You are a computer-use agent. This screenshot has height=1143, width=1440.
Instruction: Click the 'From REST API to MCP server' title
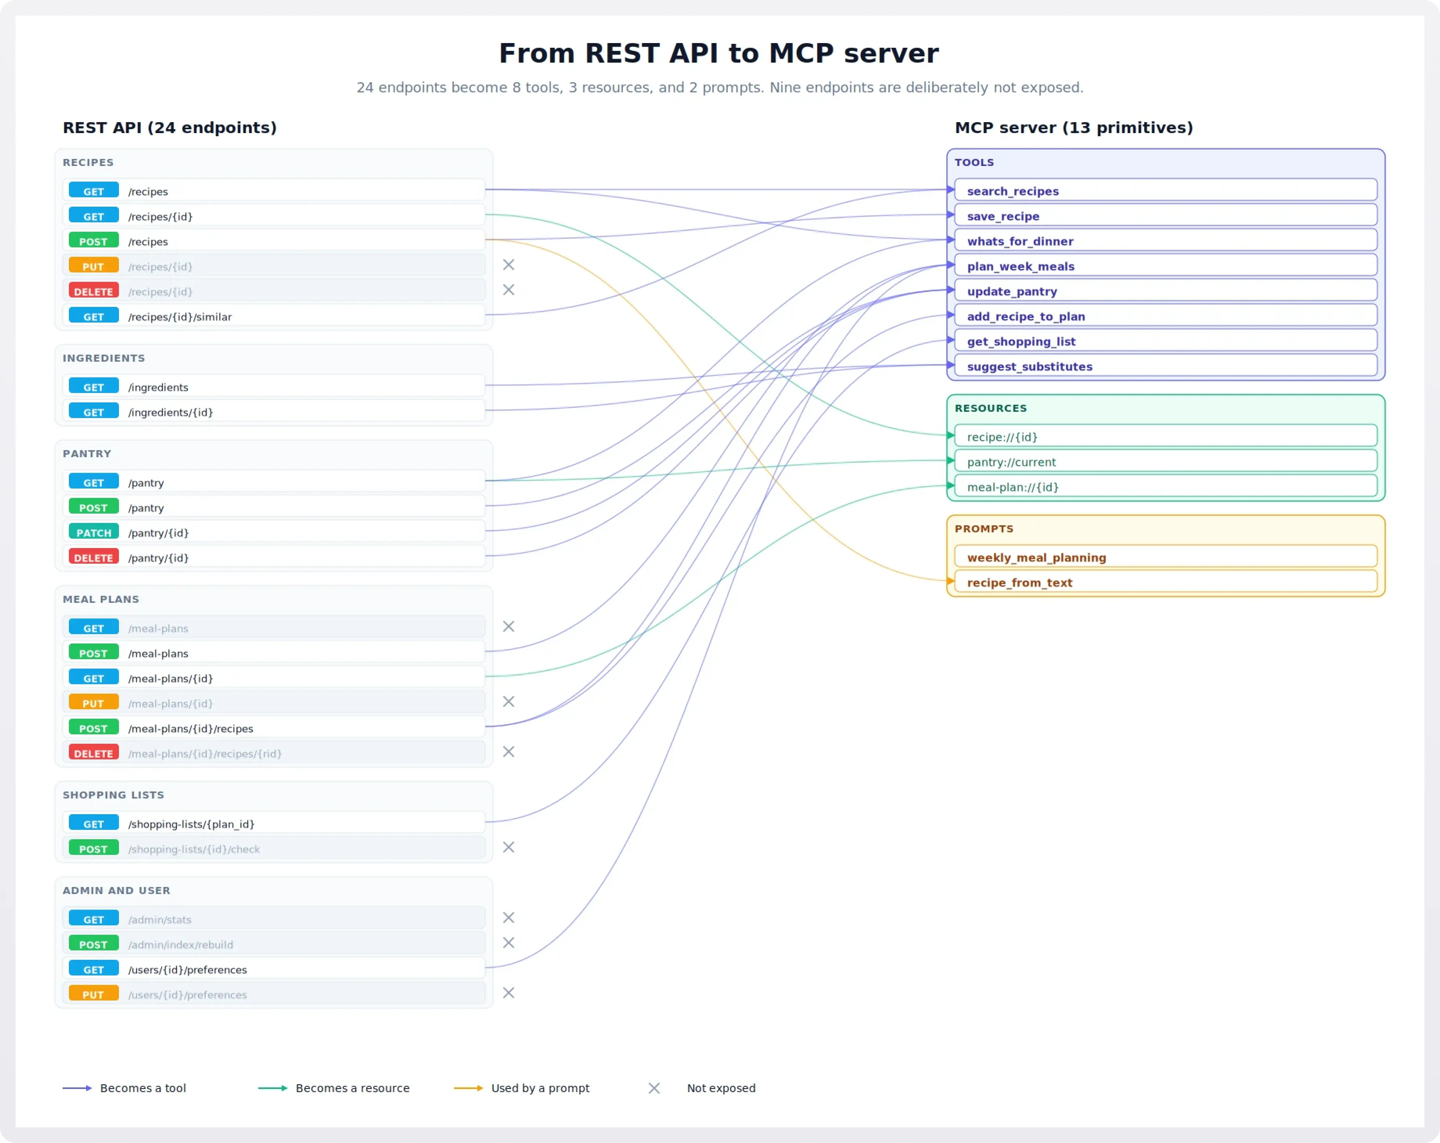tap(719, 54)
